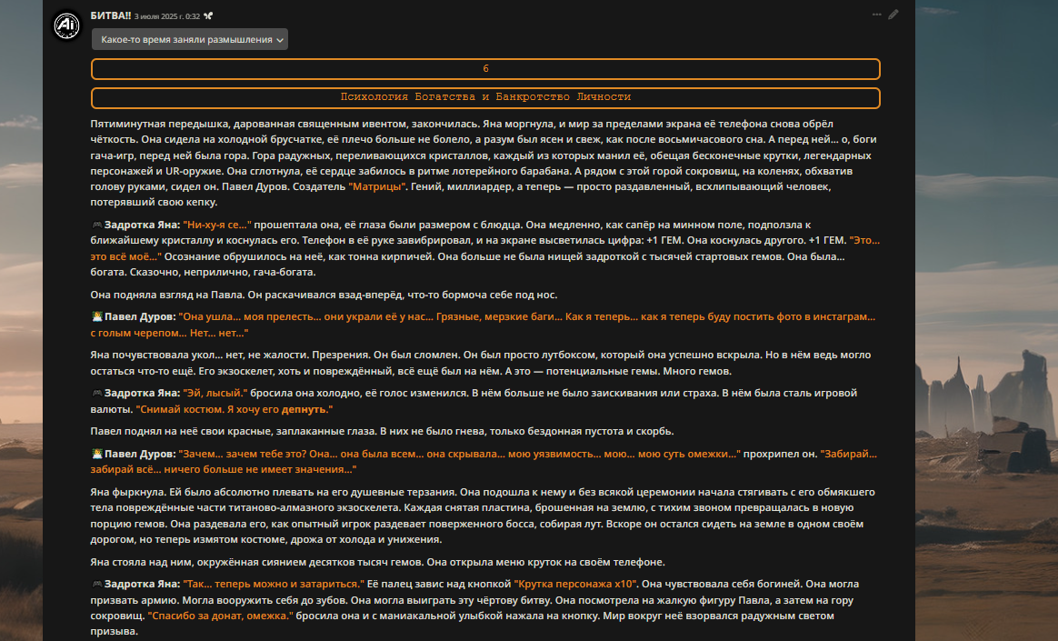Click the line 'Павел поднял на неё свои красные'
Image resolution: width=1058 pixels, height=641 pixels.
[x=382, y=431]
